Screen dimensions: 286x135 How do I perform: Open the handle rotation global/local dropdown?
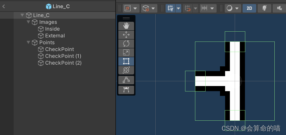[149, 9]
